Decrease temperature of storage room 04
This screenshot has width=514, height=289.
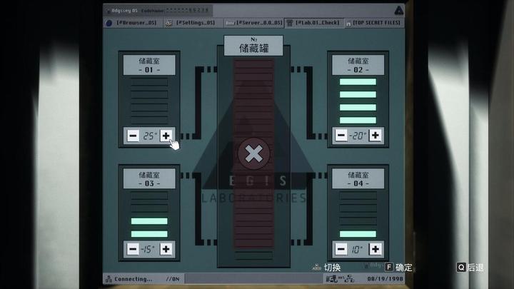pos(341,249)
